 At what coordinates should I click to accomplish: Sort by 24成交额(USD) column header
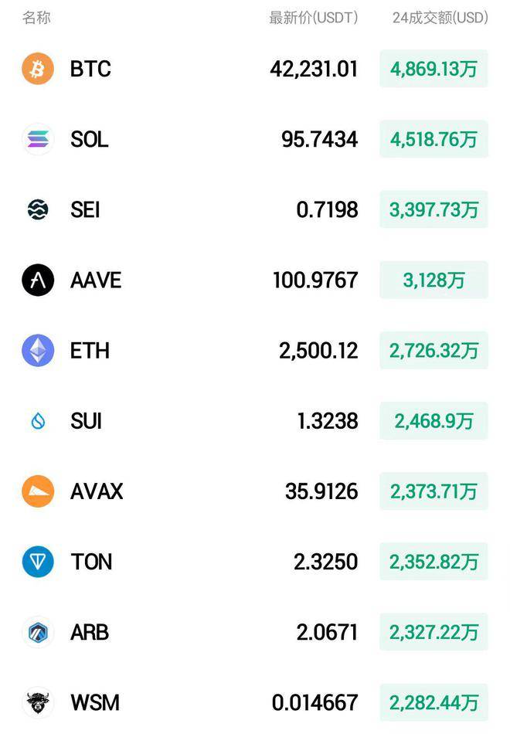(x=440, y=18)
